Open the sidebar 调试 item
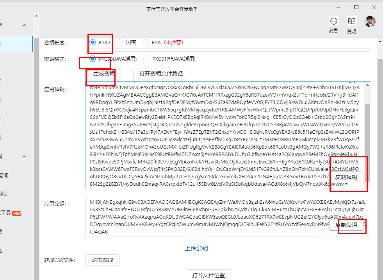The image size is (383, 280). 4,194
